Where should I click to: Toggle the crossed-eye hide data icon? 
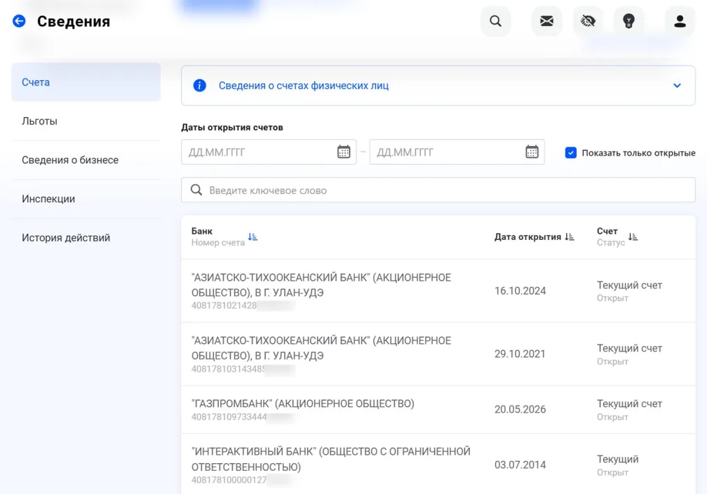(588, 21)
